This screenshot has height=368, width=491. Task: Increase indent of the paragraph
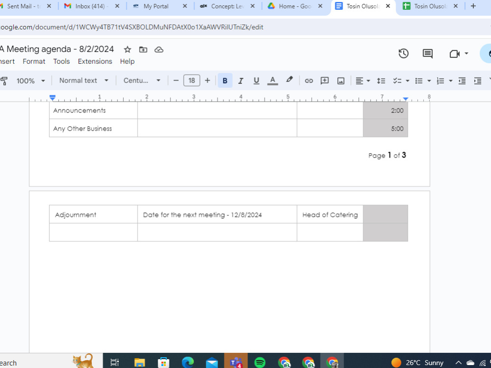tap(478, 81)
